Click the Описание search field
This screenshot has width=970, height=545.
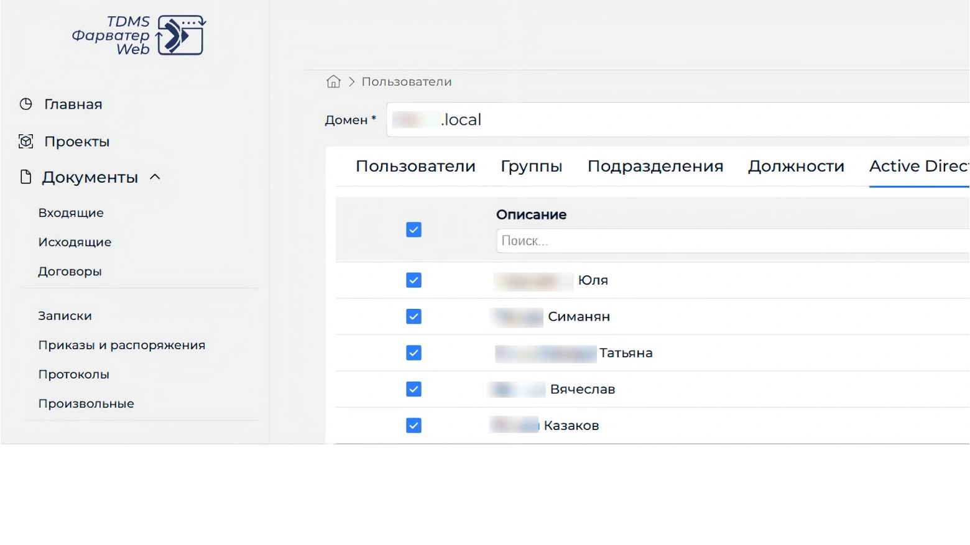[732, 240]
